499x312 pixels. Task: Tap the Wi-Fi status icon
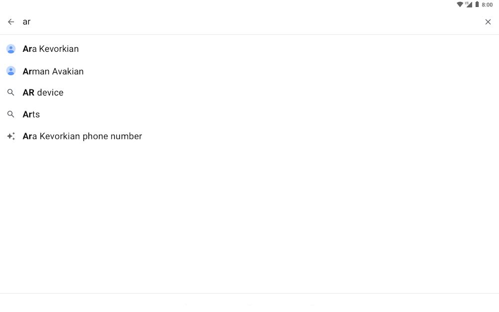pos(460,4)
